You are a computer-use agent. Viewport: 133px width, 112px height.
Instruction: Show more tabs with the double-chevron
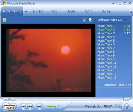tap(131, 12)
